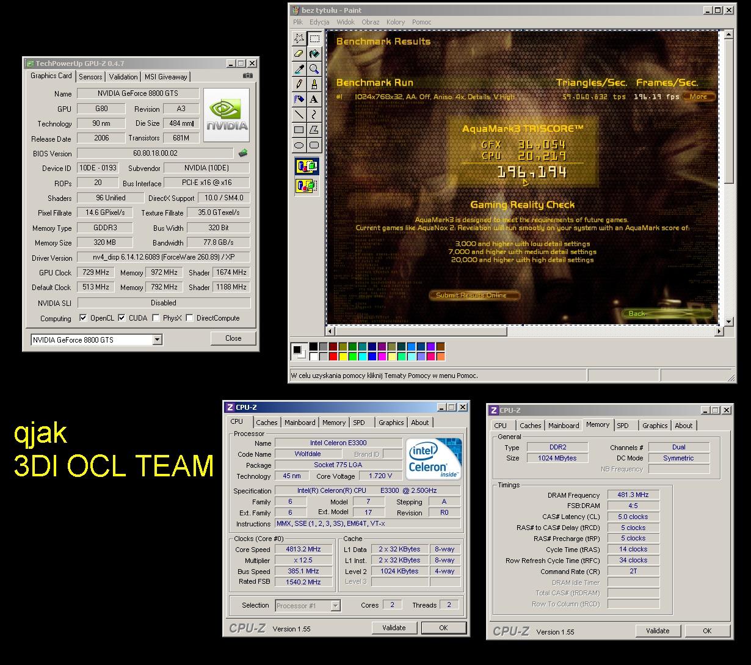
Task: Switch to the Sensors tab in GPU-Z
Action: 90,77
